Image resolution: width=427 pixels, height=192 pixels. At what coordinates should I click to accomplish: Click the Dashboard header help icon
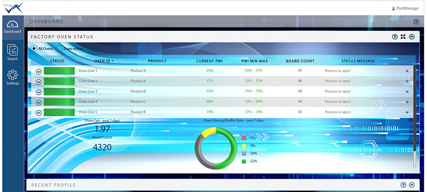coord(416,22)
